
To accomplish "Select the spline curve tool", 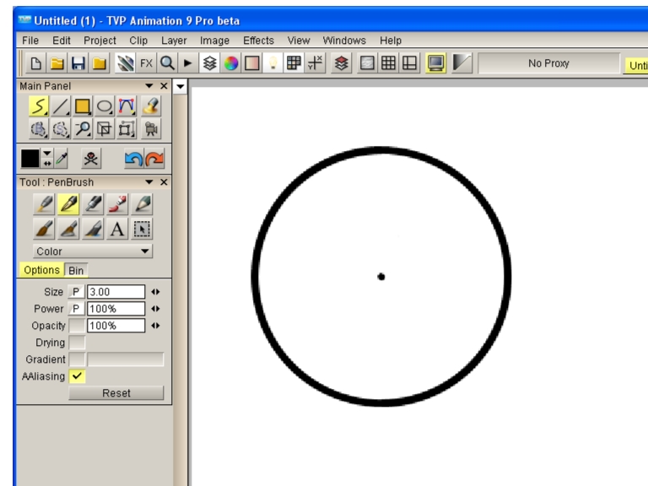I will (126, 106).
